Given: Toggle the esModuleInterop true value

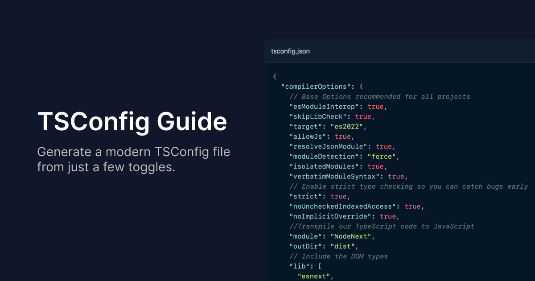Looking at the screenshot, I should (376, 106).
